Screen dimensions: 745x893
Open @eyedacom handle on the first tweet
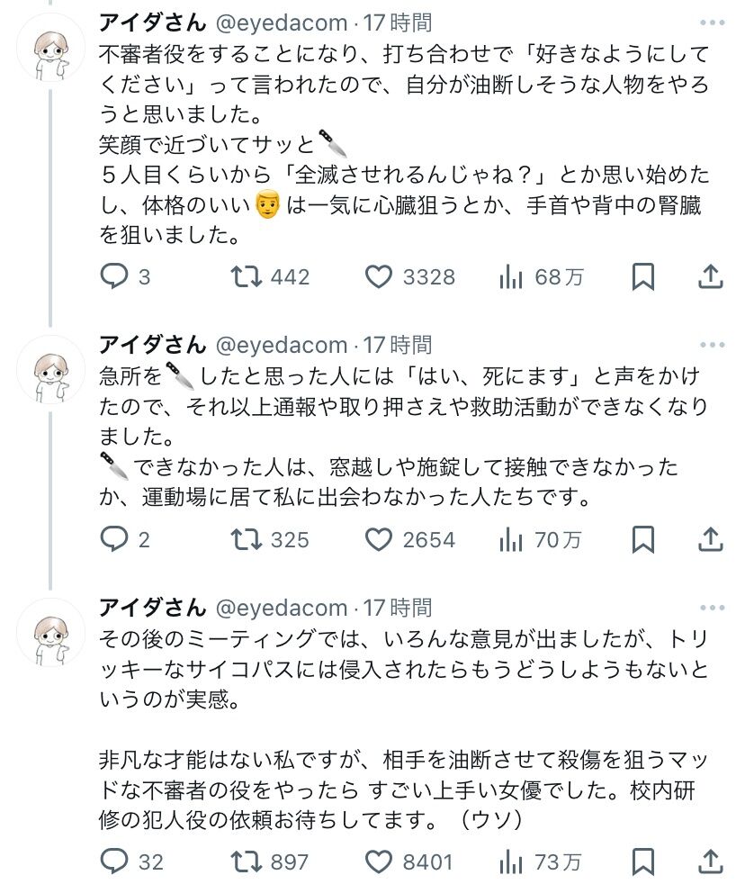click(281, 22)
